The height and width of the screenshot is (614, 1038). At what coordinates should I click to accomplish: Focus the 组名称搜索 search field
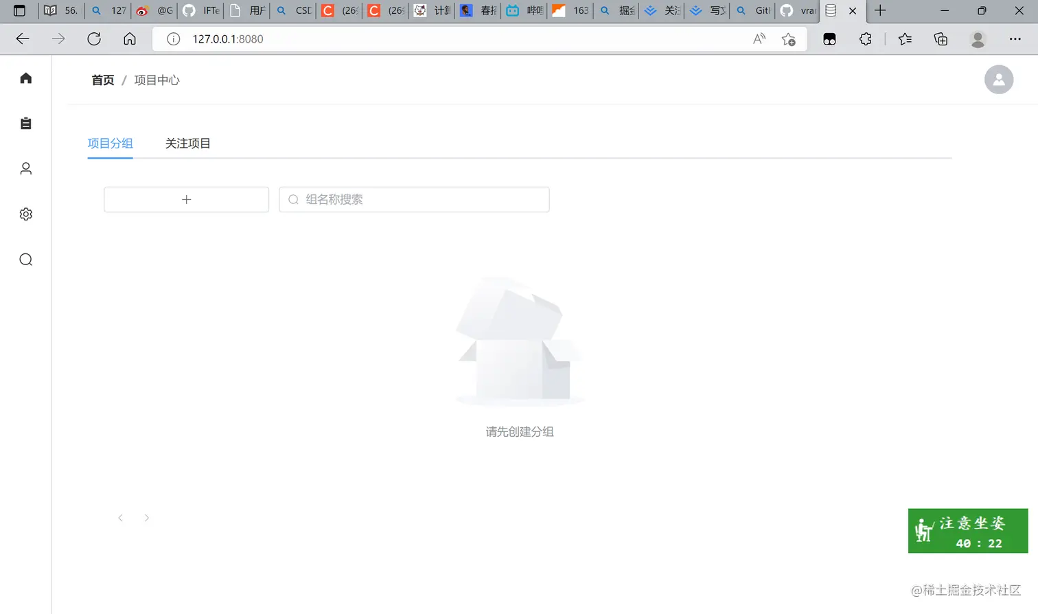coord(414,199)
